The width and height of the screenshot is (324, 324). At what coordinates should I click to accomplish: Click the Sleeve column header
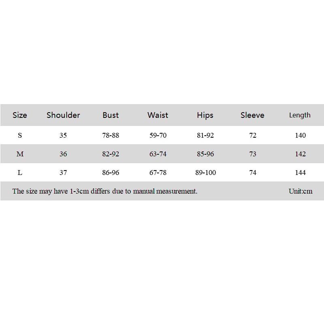(x=252, y=115)
